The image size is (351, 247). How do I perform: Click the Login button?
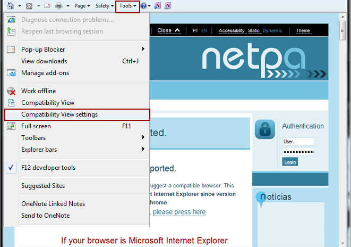tap(290, 162)
